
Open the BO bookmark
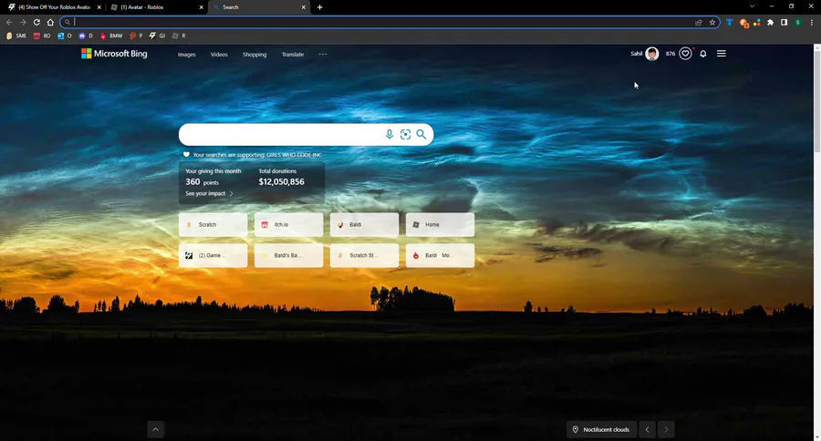tap(42, 36)
